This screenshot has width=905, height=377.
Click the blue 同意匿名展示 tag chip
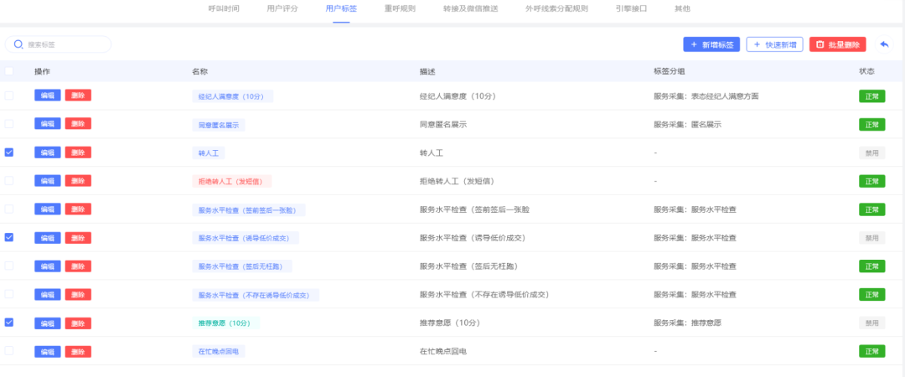(x=219, y=125)
